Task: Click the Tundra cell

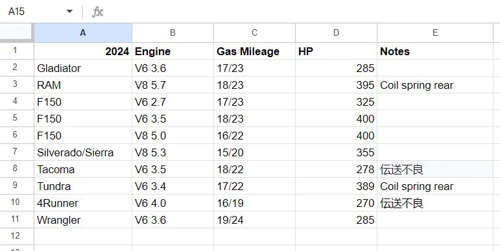Action: pyautogui.click(x=83, y=186)
